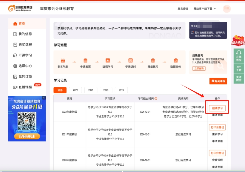The image size is (245, 172).
Task: Close the blue QR code advertisement
Action: [44, 98]
